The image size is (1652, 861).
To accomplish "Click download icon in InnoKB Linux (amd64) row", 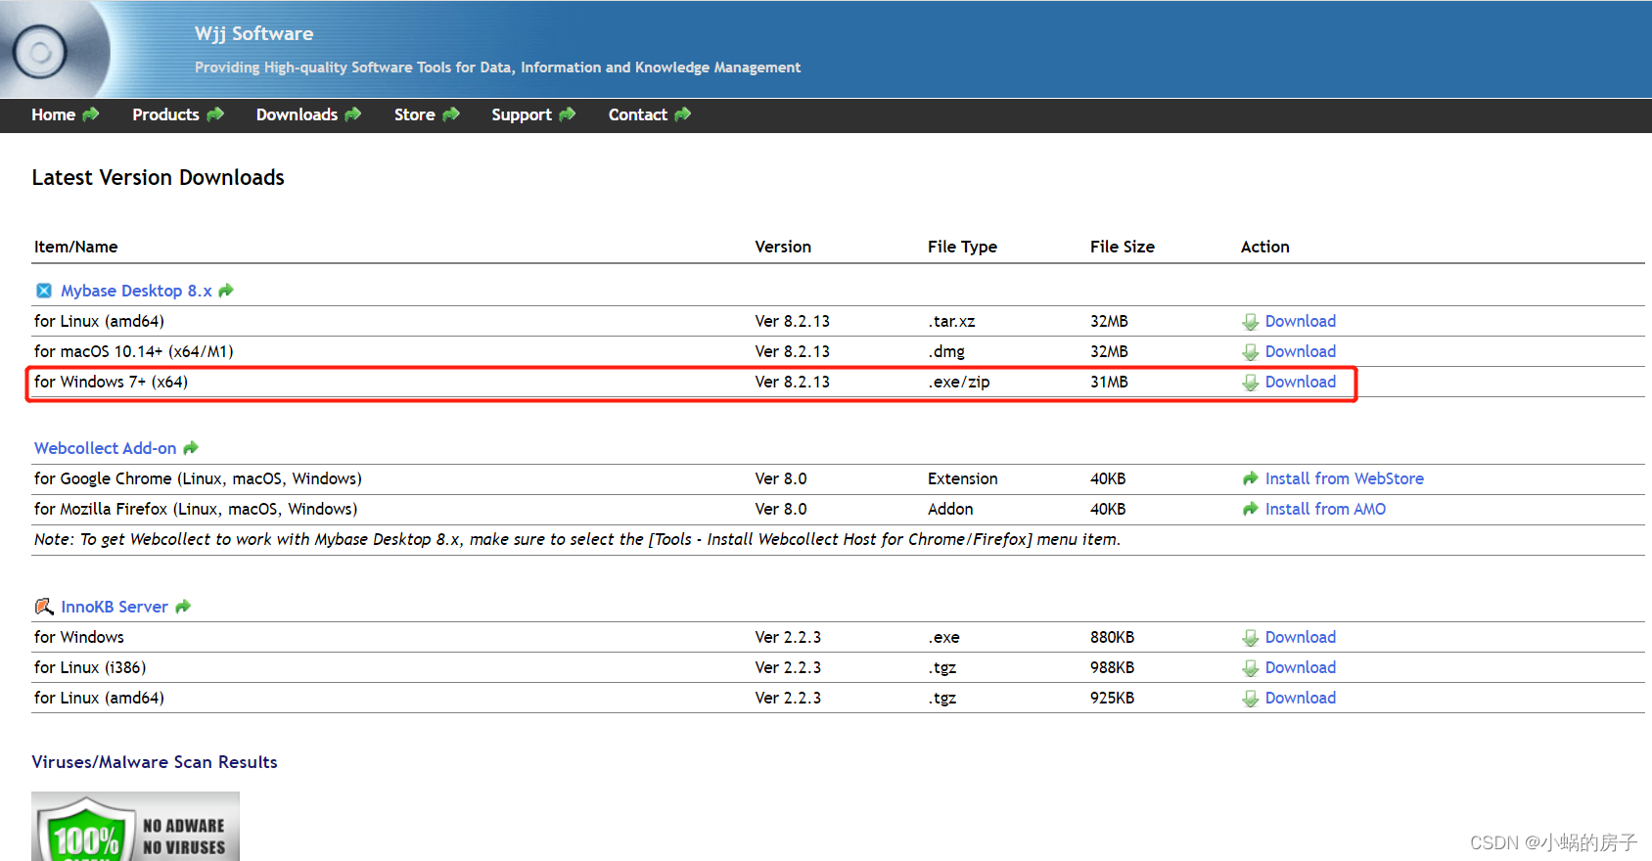I will coord(1251,699).
